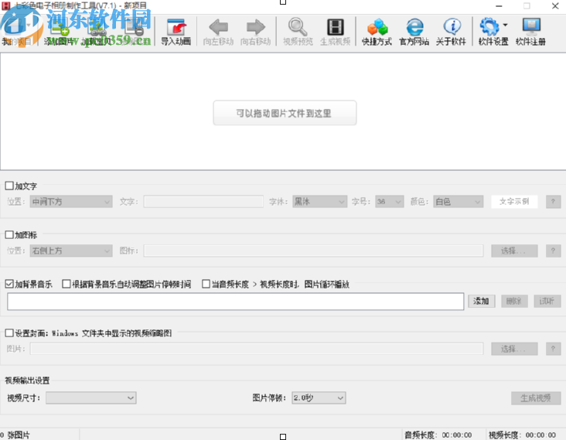566x440 pixels.
Task: Click the help ? button in 设置封面 row
Action: tap(553, 349)
